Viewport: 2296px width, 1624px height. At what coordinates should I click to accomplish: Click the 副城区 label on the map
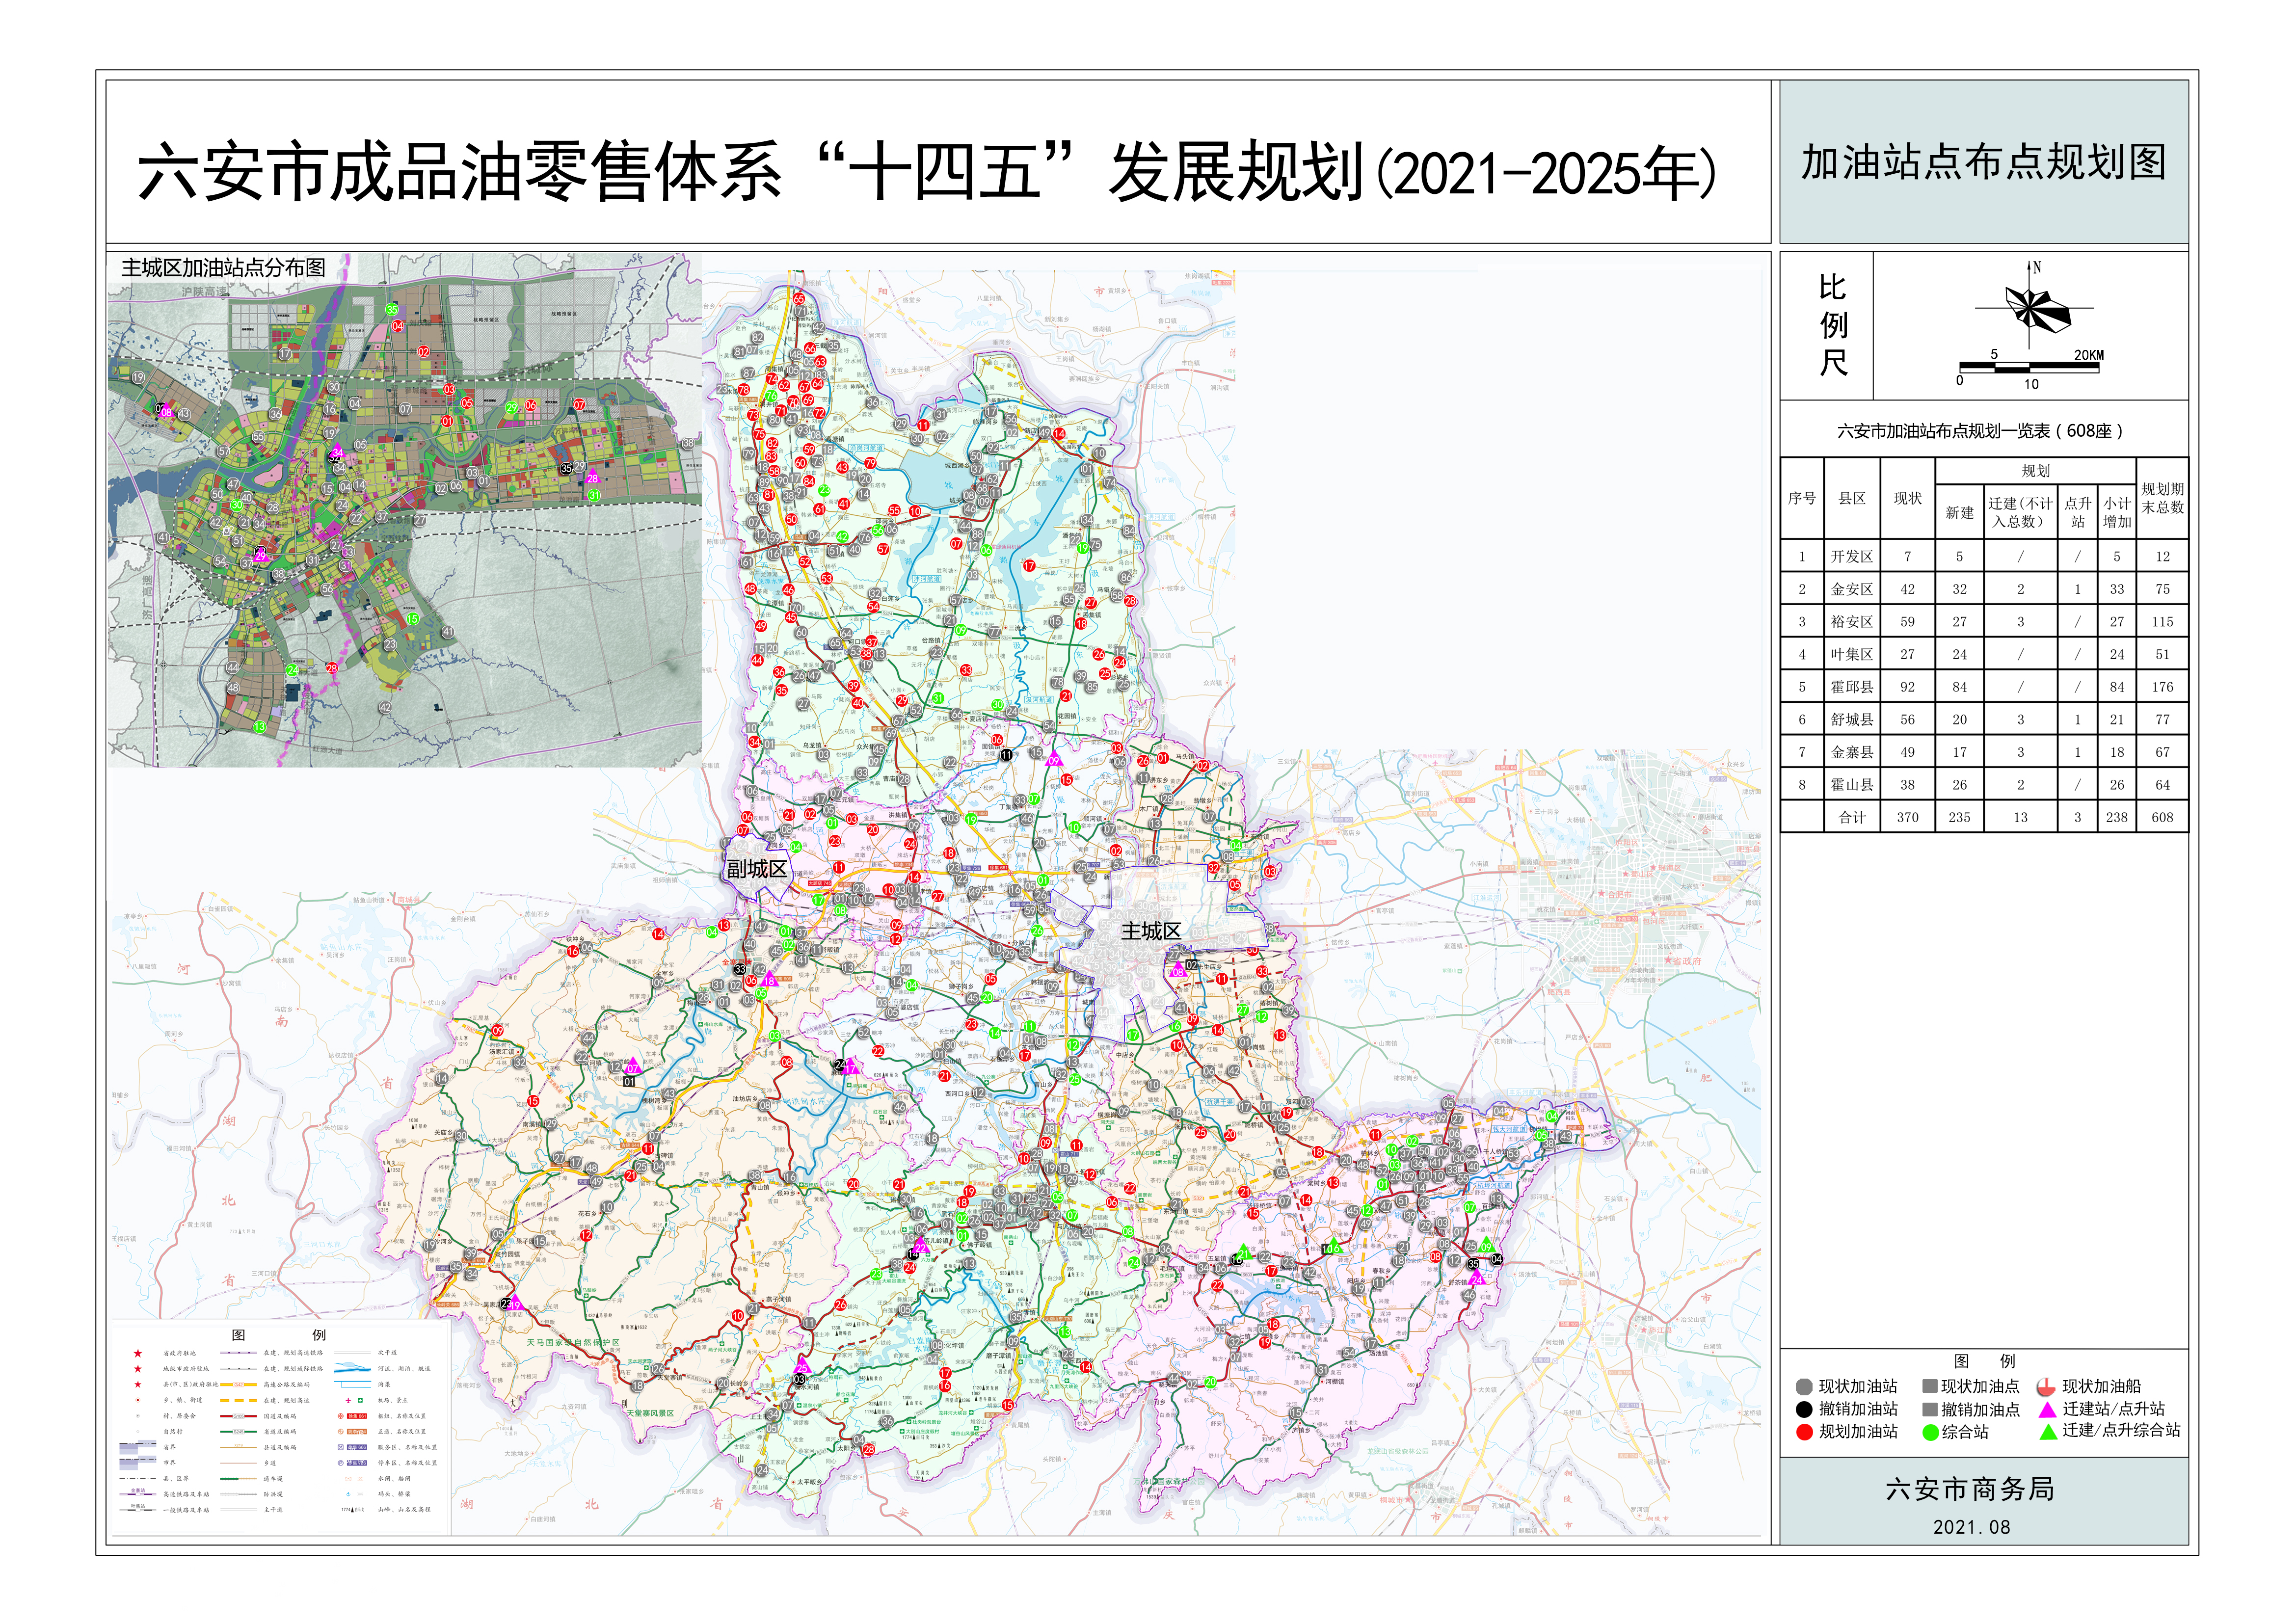tap(757, 869)
